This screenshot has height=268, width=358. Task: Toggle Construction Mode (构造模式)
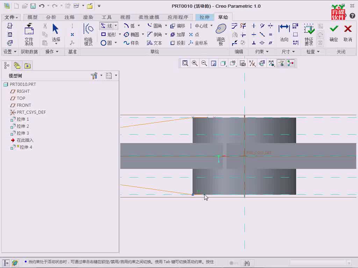click(x=88, y=35)
